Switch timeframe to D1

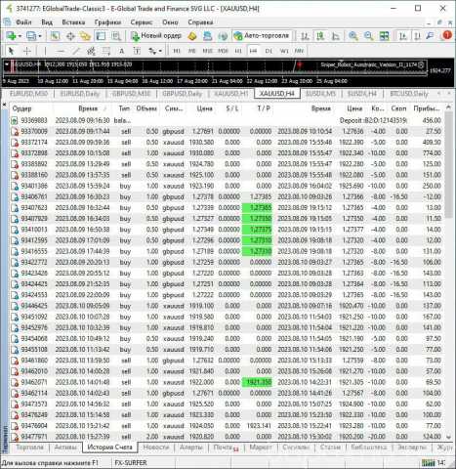[269, 51]
